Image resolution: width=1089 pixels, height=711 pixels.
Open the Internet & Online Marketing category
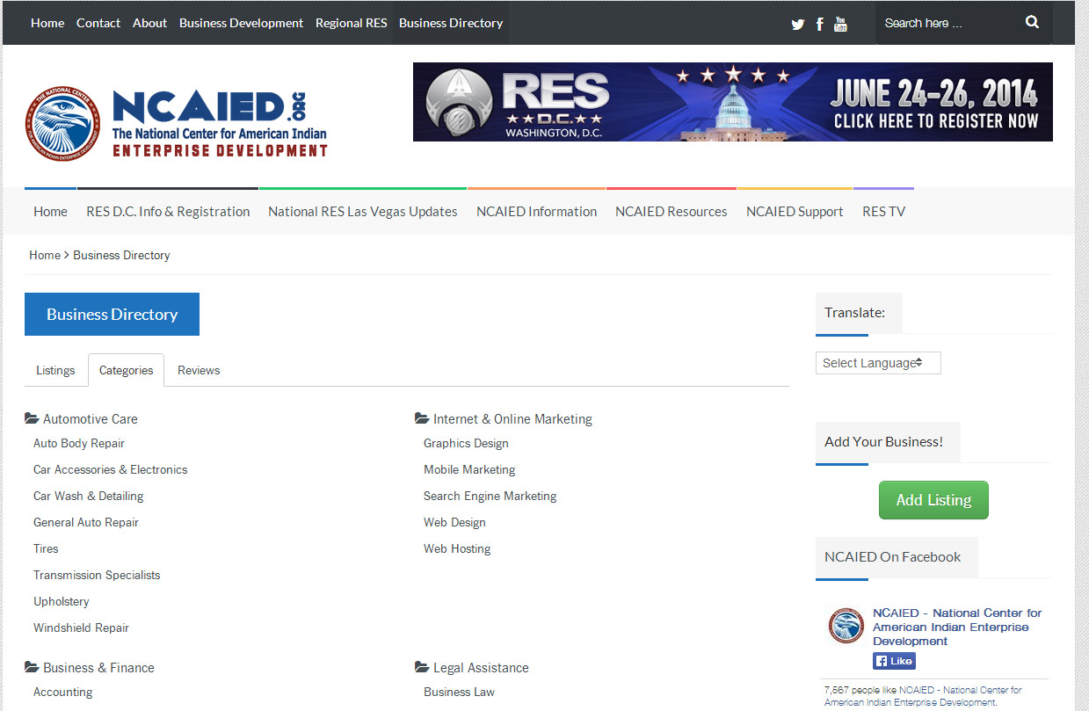[x=512, y=419]
